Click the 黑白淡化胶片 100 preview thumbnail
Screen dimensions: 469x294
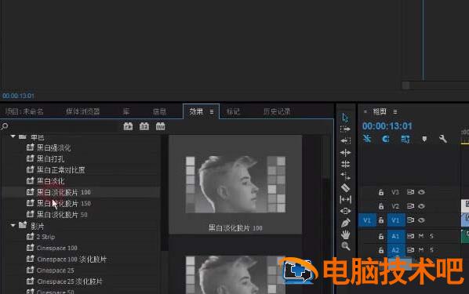coord(235,184)
